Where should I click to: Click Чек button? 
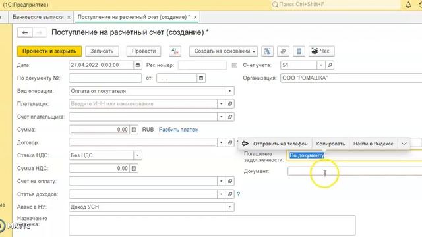tap(322, 51)
